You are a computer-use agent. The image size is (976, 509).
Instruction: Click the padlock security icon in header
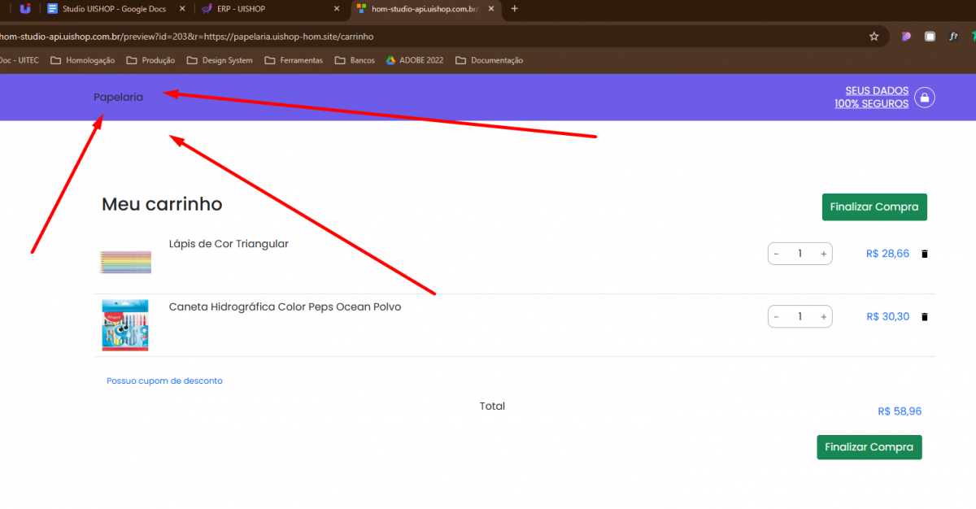pyautogui.click(x=924, y=98)
